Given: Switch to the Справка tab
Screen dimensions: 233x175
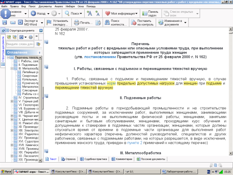Looking at the screenshot, I should (68, 159).
